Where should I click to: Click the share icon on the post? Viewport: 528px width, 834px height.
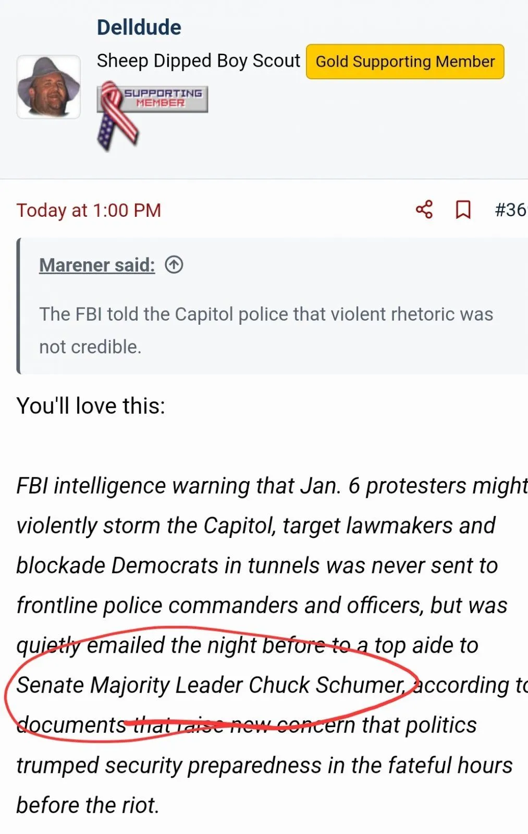(424, 210)
